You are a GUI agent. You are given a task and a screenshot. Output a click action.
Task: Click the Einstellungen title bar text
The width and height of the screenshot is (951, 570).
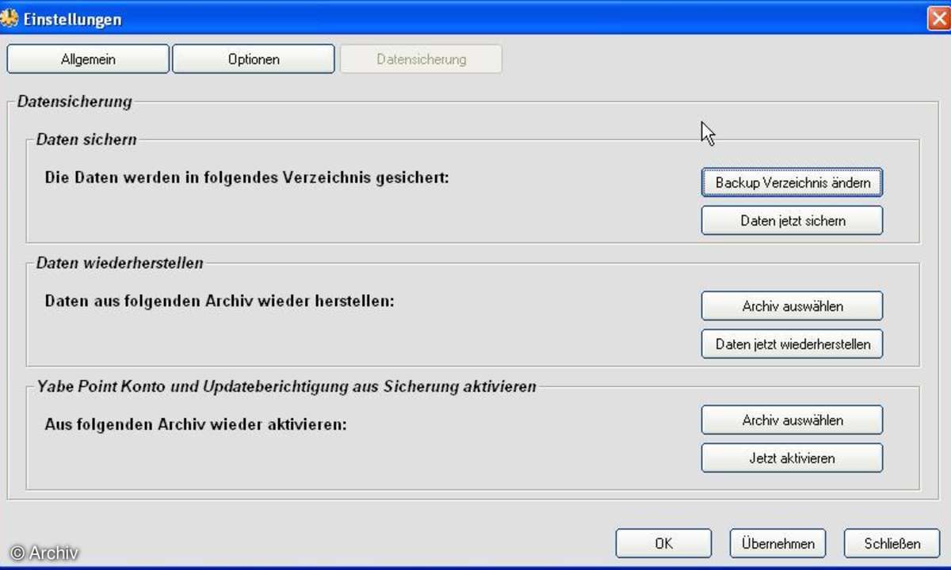pos(72,19)
